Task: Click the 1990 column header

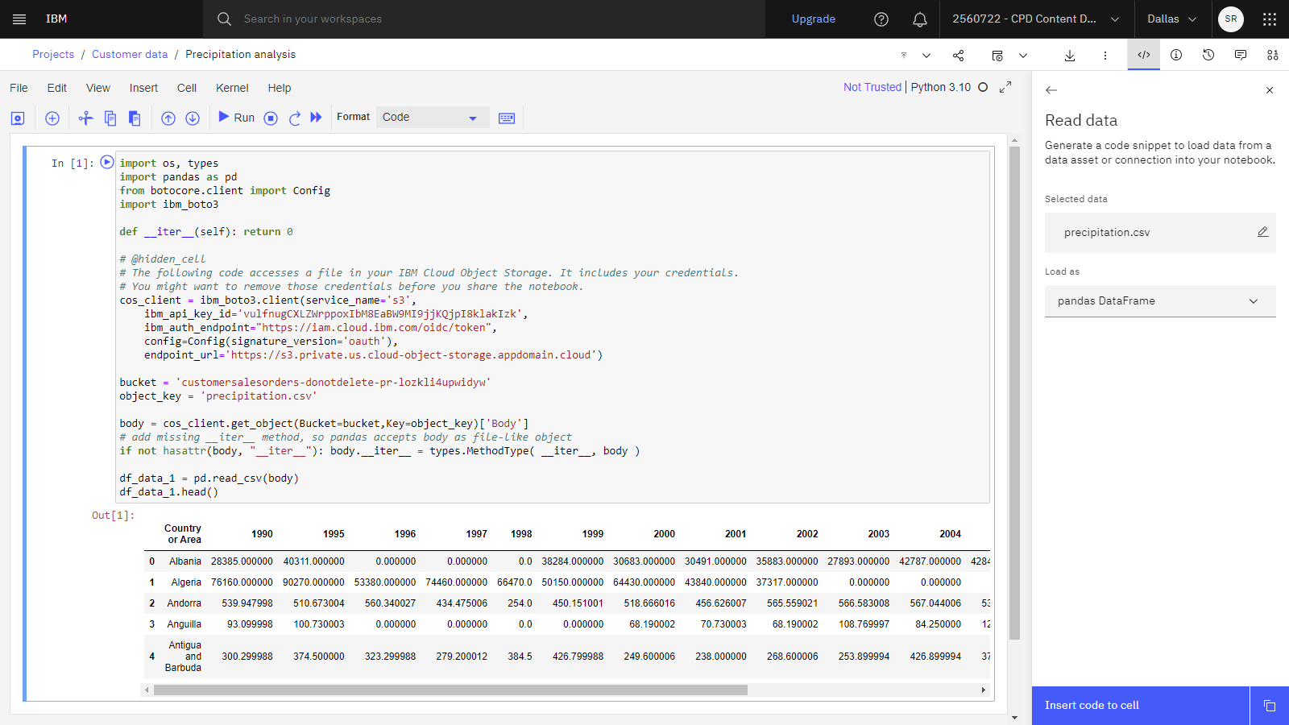Action: coord(262,534)
